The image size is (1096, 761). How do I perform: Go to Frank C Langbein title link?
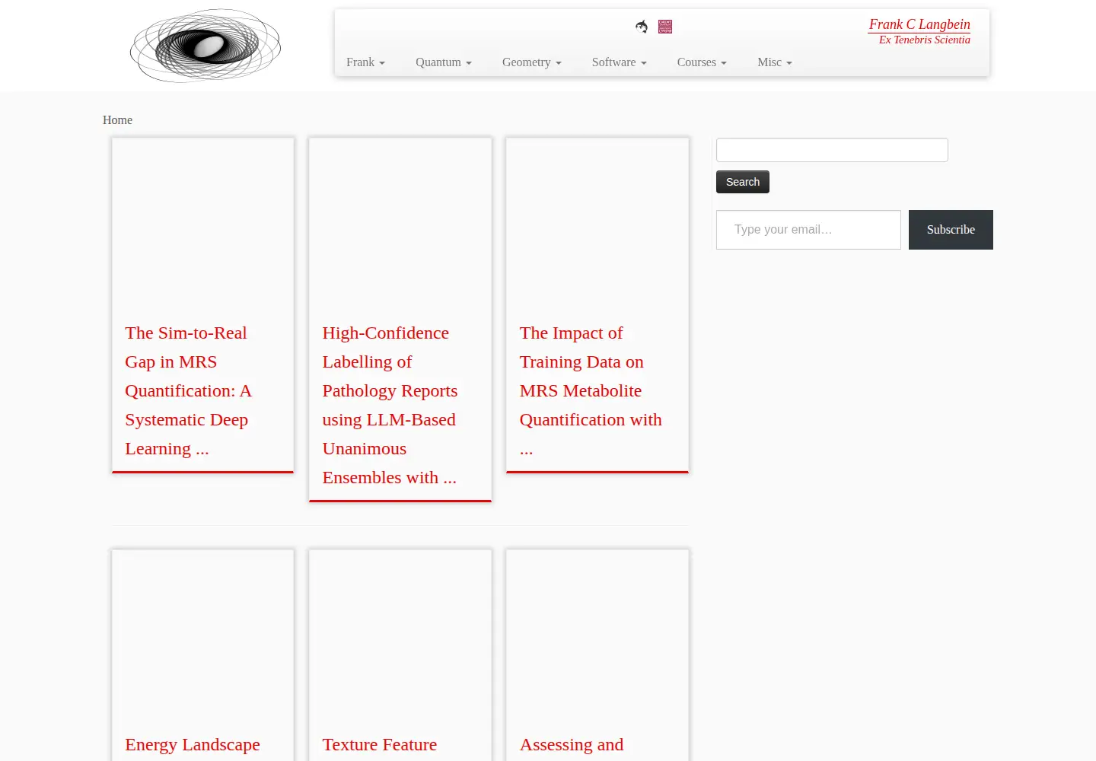point(919,24)
